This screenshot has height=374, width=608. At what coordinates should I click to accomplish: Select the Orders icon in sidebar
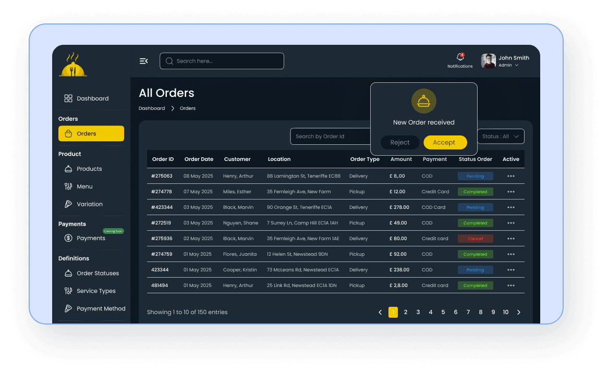point(68,133)
